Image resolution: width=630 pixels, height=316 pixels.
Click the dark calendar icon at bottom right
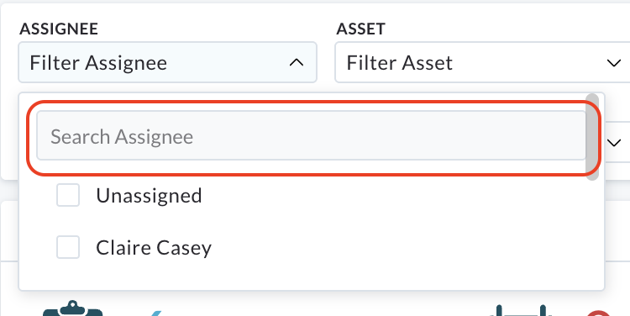(521, 310)
